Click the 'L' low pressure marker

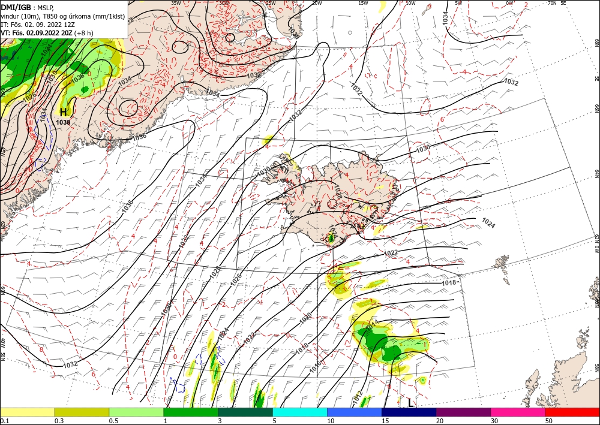(410, 403)
